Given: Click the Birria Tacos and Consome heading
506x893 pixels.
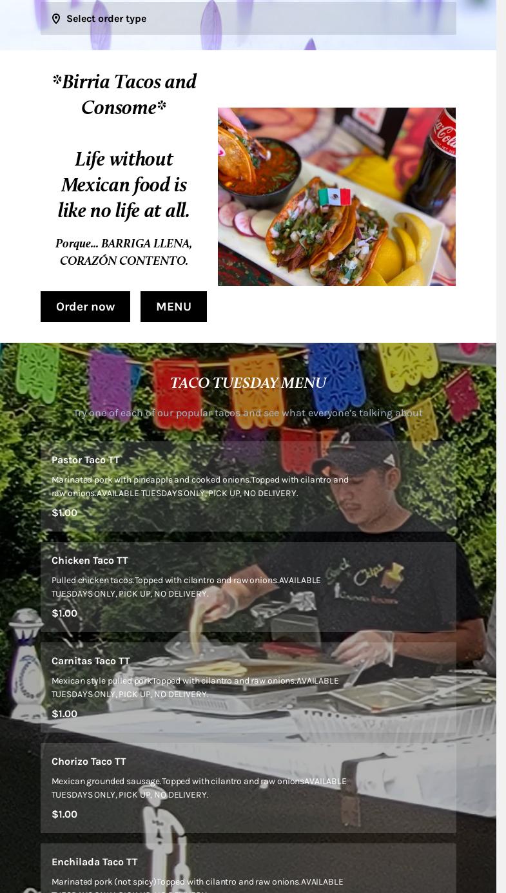Looking at the screenshot, I should point(124,95).
